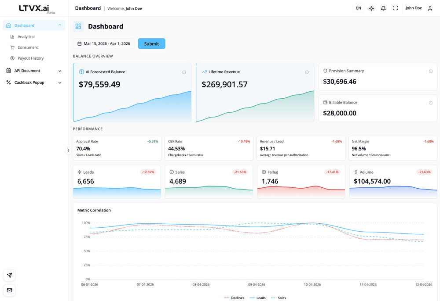Click the Telegram send icon in sidebar
The height and width of the screenshot is (301, 440).
9,275
